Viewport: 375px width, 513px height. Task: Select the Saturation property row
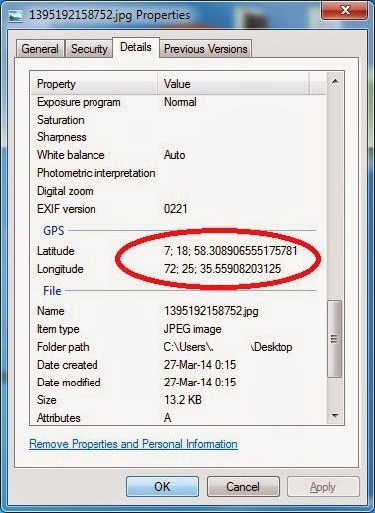pos(179,120)
